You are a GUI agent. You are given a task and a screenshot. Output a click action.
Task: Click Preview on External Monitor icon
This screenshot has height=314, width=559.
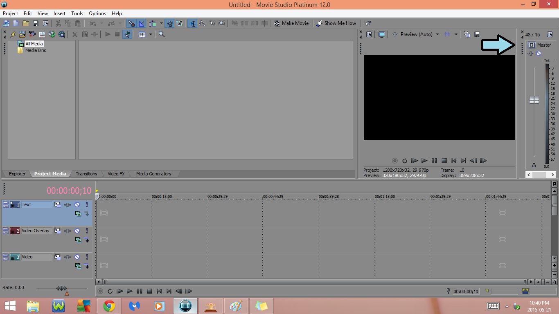(x=382, y=34)
